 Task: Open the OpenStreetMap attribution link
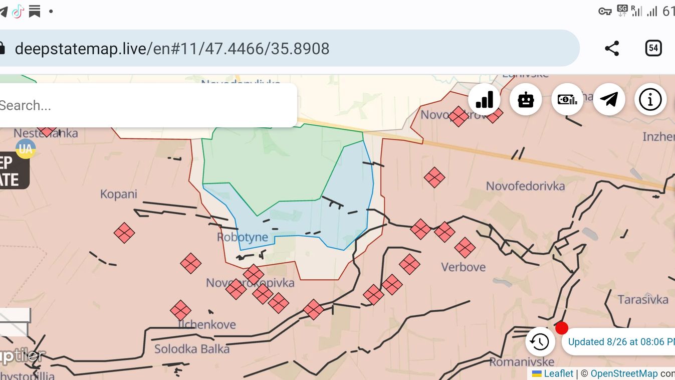click(623, 373)
